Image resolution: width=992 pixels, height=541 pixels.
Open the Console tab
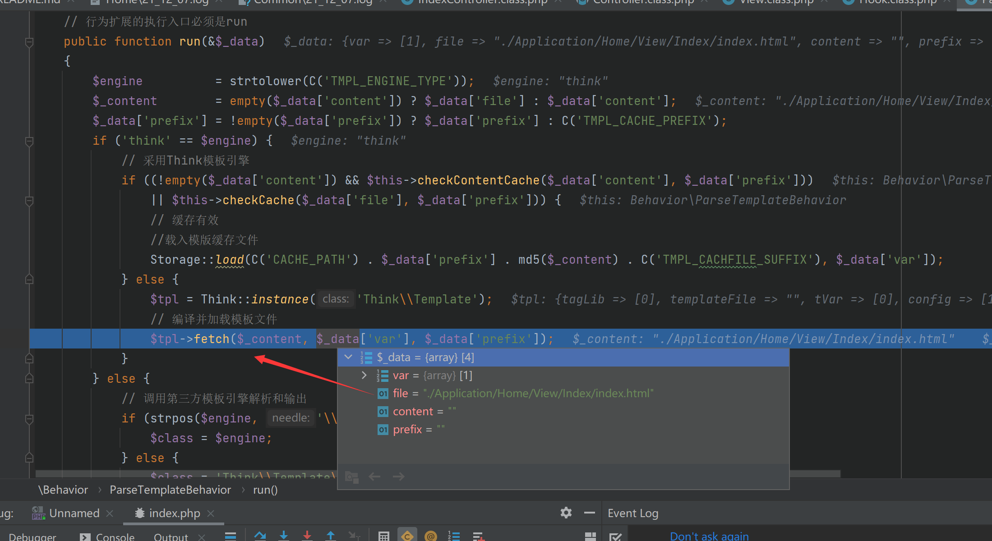point(115,536)
